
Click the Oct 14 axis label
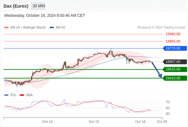pos(47,122)
